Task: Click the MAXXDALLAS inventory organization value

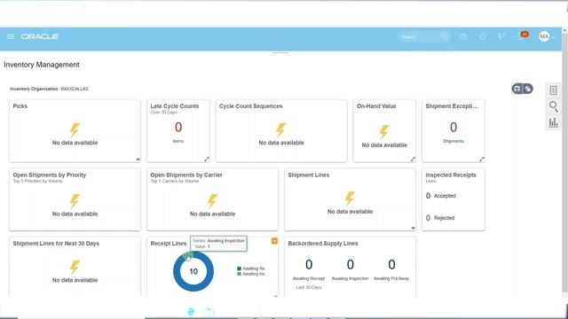Action: coord(75,89)
